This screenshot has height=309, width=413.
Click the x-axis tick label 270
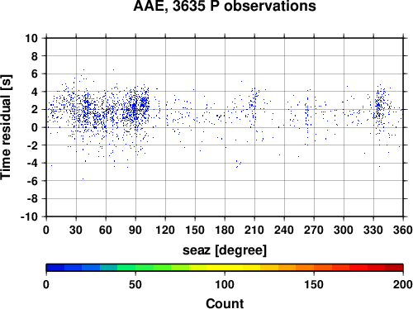pos(314,230)
